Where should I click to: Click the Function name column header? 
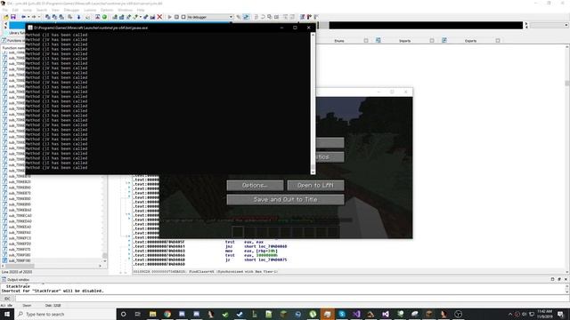[x=13, y=48]
